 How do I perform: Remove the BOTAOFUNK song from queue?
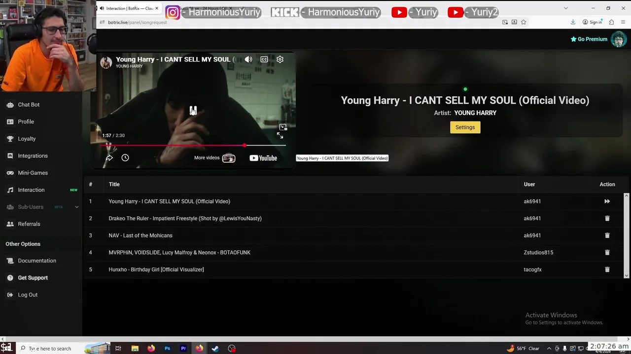pos(607,252)
